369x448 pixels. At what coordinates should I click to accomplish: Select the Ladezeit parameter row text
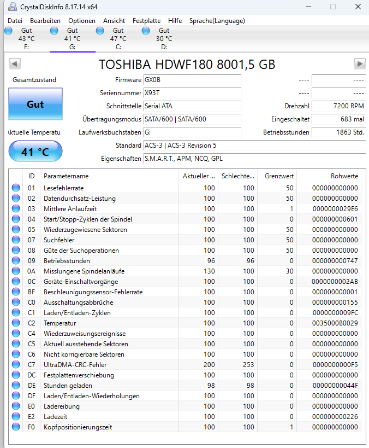pos(55,417)
